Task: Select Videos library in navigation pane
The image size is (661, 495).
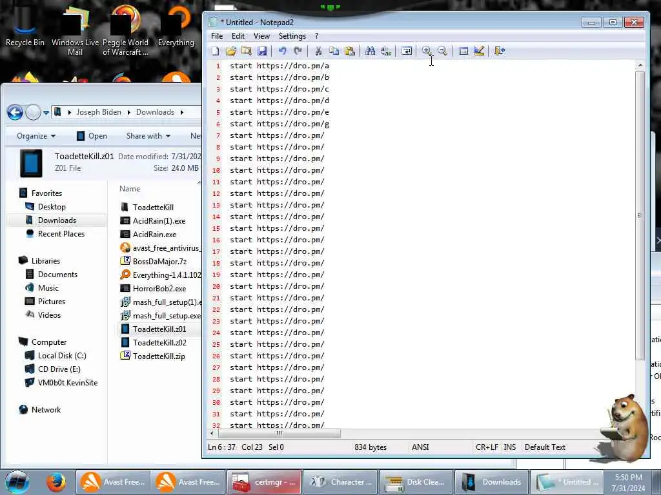Action: (43, 315)
